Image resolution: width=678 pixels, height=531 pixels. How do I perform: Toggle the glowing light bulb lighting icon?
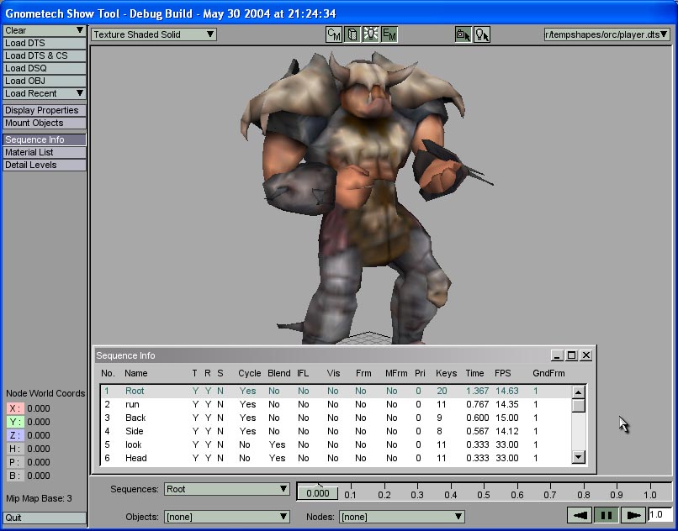click(371, 34)
